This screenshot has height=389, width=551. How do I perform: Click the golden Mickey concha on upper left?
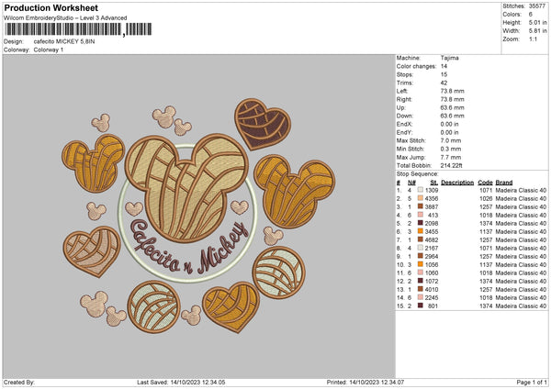[94, 163]
